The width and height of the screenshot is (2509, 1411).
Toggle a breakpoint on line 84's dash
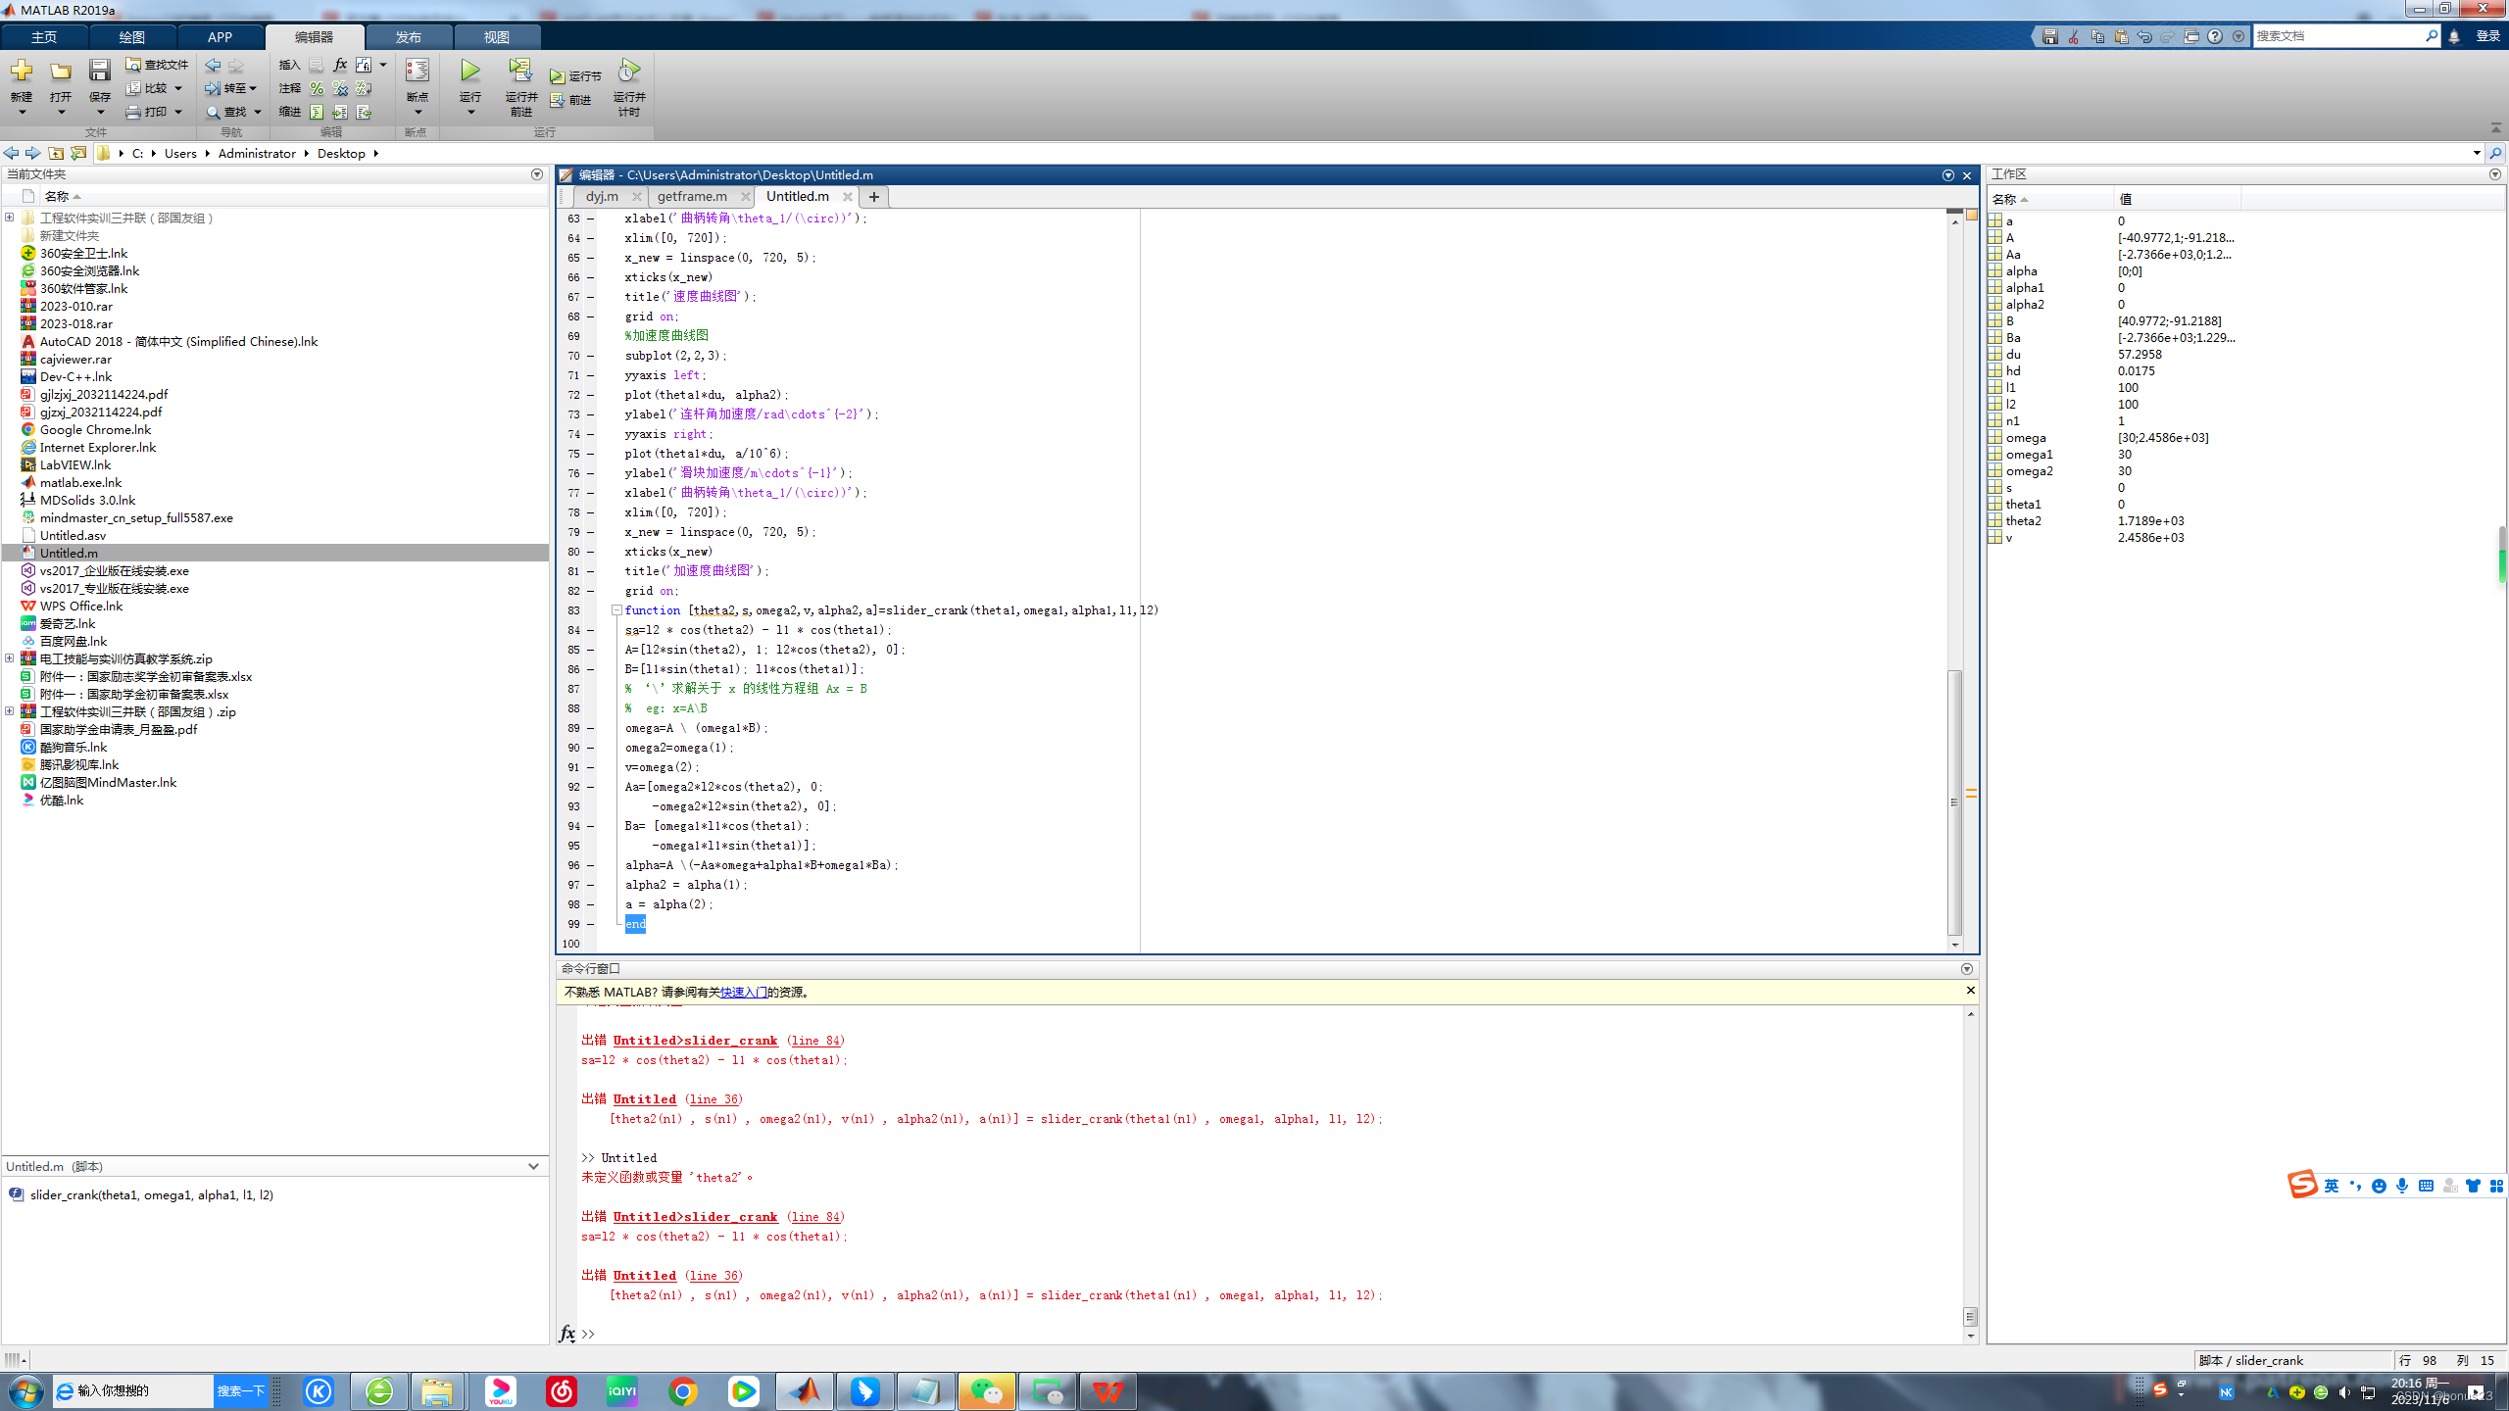click(591, 630)
